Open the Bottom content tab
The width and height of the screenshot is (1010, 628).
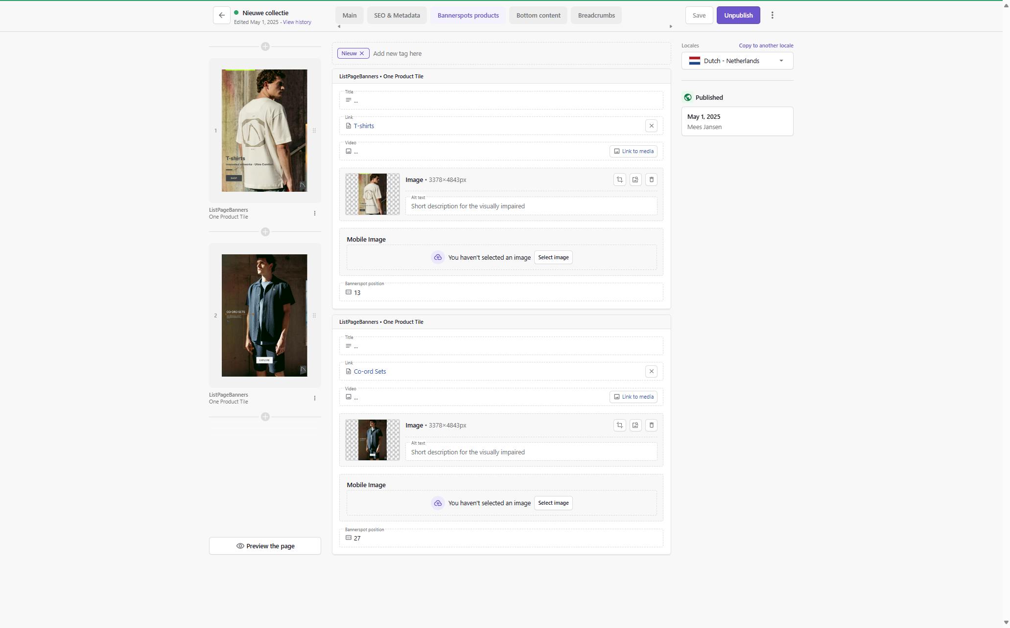coord(538,15)
